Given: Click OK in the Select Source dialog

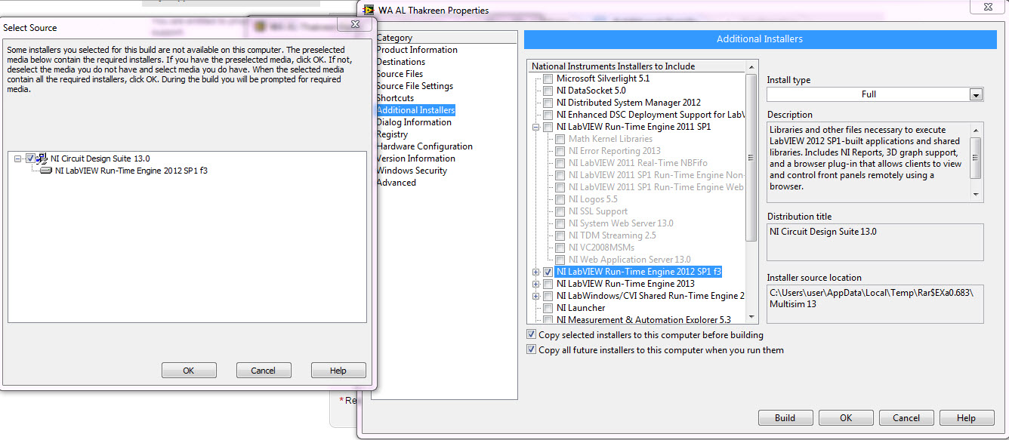Looking at the screenshot, I should coord(189,371).
